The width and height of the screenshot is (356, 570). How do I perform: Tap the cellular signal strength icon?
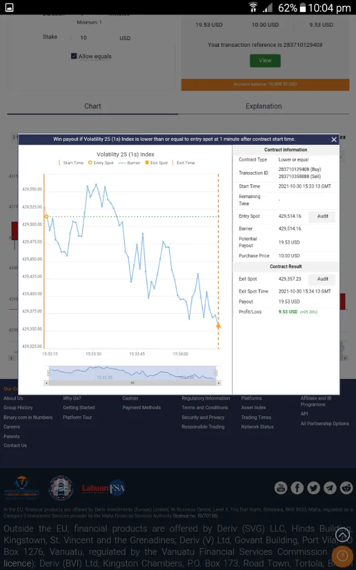coord(268,8)
